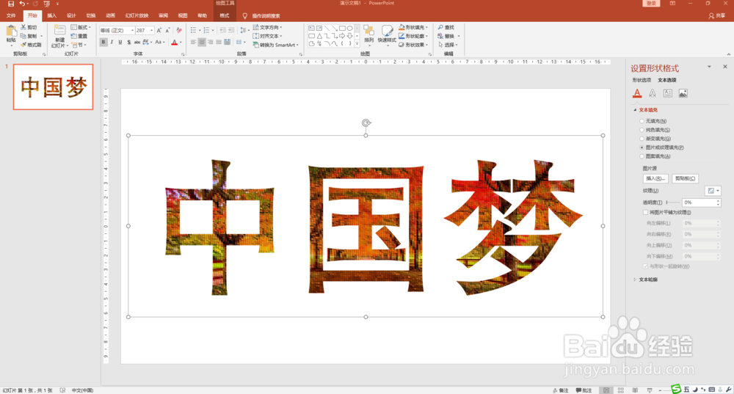This screenshot has width=734, height=394.
Task: Open Texture (纹理) preset dropdown
Action: 713,191
